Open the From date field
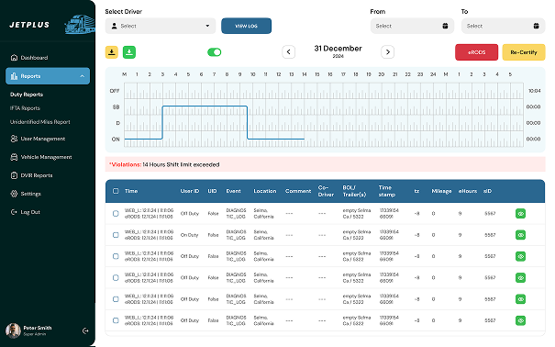Screen dimensions: 555x347 [412, 26]
